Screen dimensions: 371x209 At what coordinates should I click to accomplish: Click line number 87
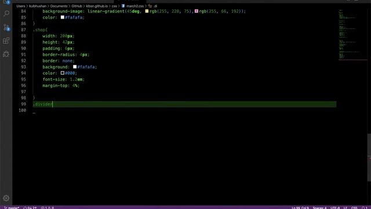[23, 30]
